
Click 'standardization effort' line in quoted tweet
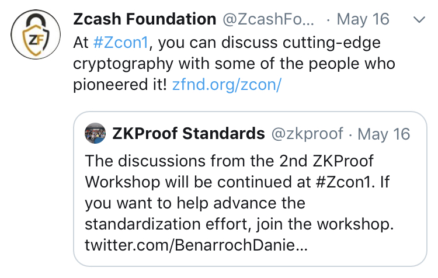[239, 224]
